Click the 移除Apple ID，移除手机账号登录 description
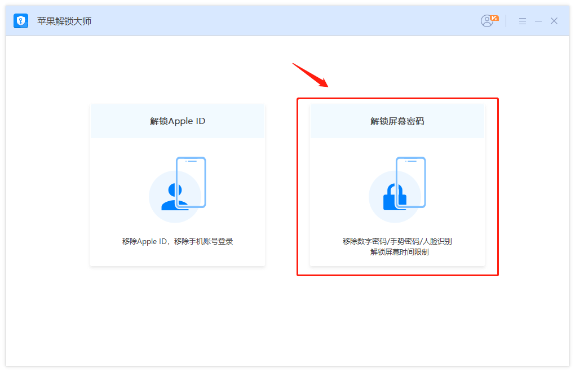The image size is (575, 372). click(x=178, y=241)
